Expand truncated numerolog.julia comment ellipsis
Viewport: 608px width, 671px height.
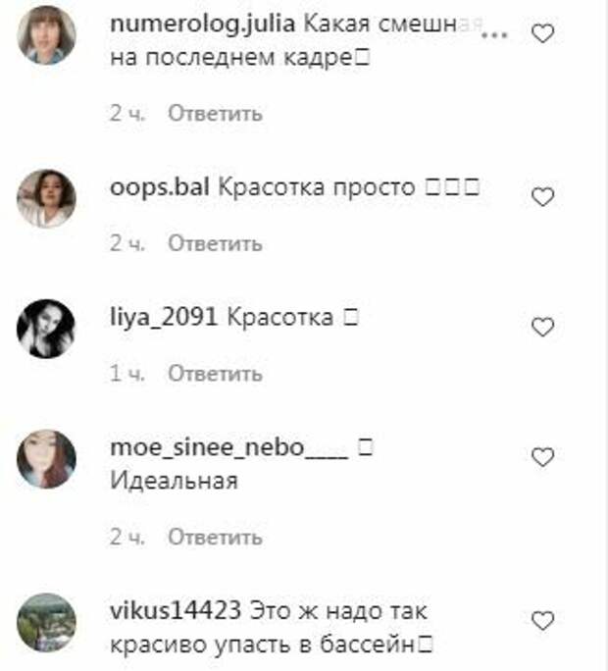(x=494, y=34)
